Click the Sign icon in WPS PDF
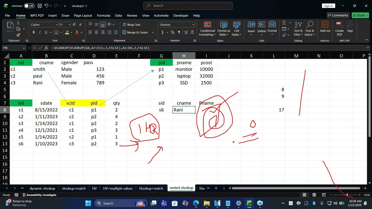The image size is (372, 209). [350, 27]
